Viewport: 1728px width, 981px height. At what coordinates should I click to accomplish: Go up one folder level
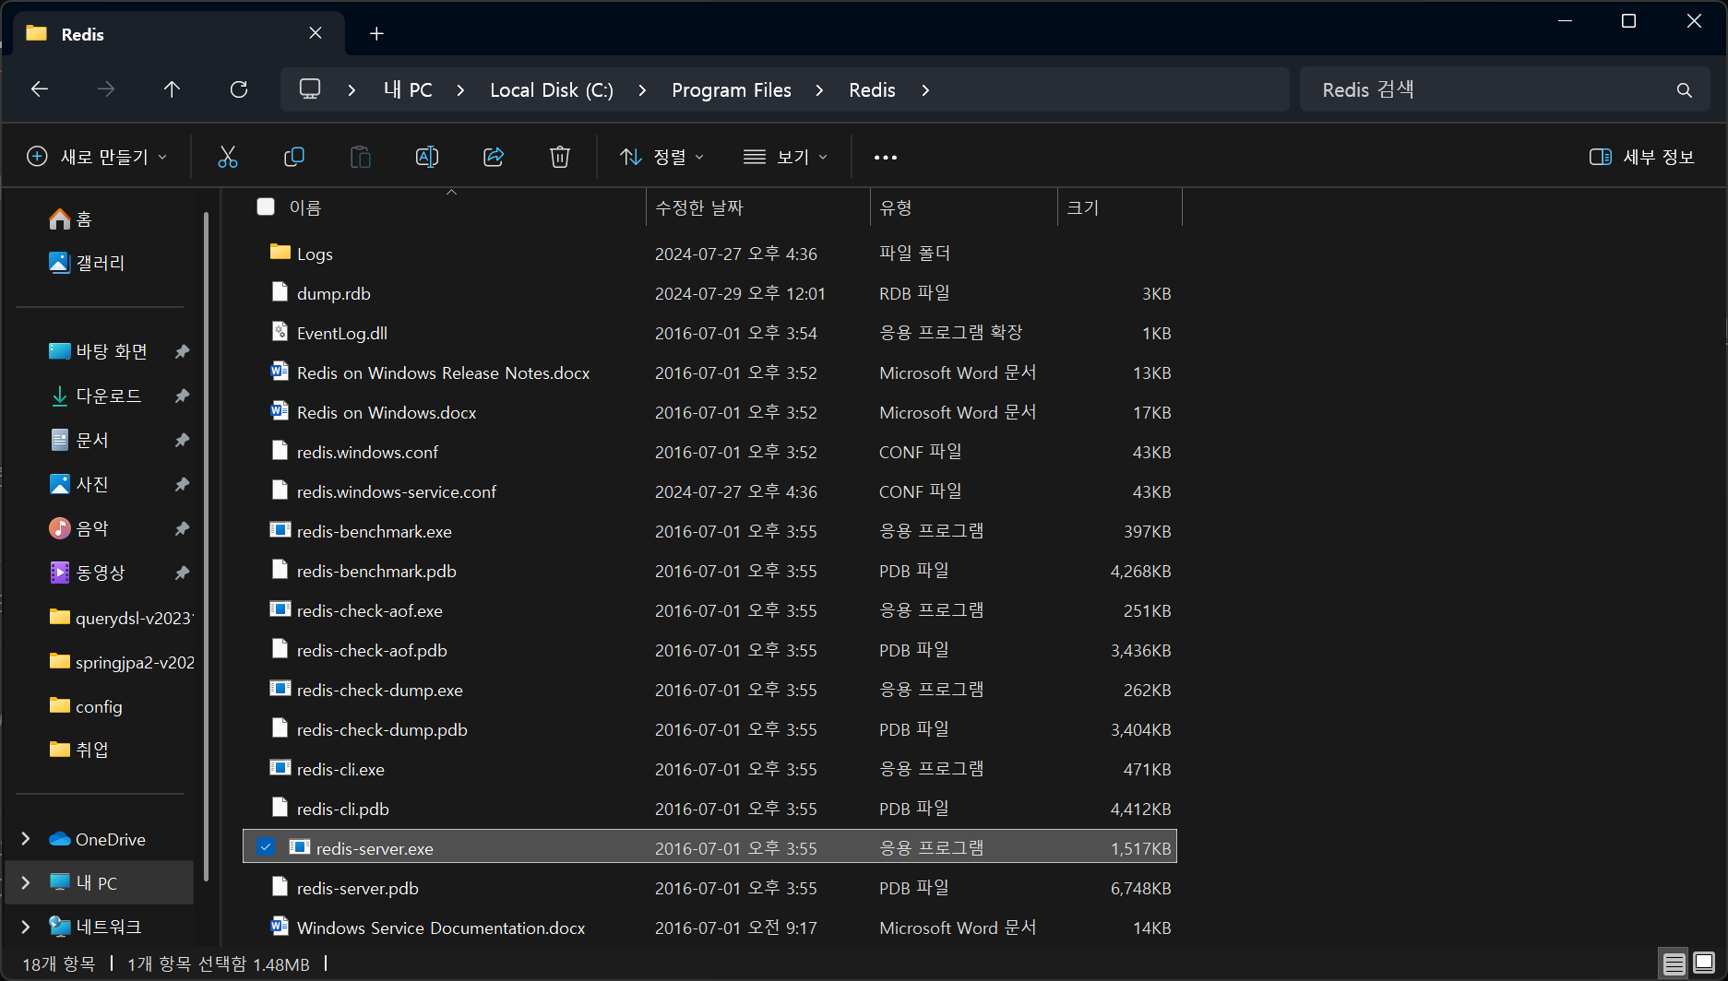point(172,89)
